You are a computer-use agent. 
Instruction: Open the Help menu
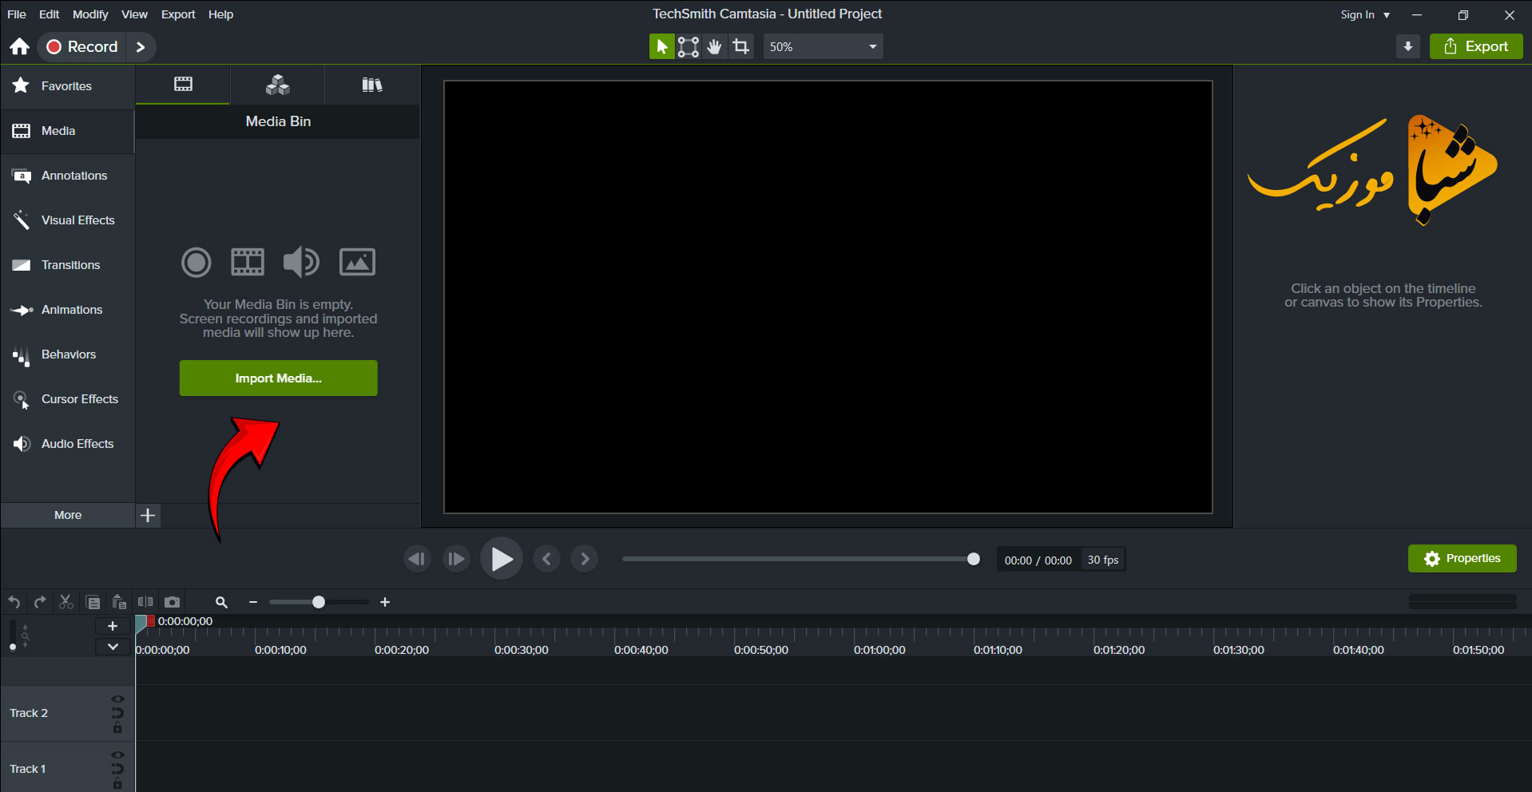pos(221,14)
